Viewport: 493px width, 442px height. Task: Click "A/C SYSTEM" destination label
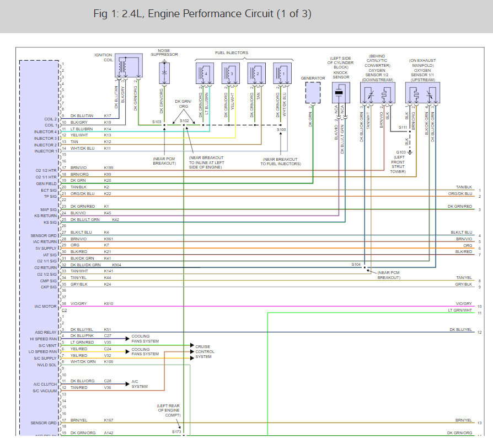coord(140,384)
